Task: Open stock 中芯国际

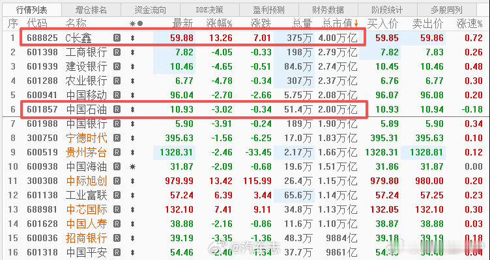Action: pos(86,209)
